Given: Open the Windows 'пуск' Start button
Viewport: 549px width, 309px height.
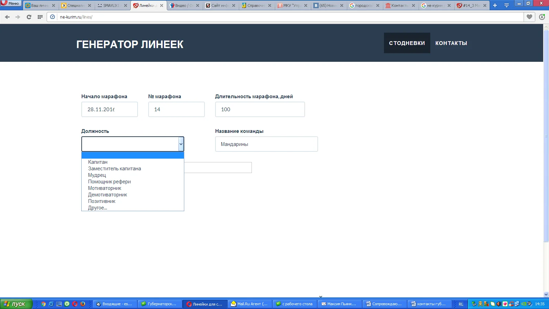Looking at the screenshot, I should (16, 304).
